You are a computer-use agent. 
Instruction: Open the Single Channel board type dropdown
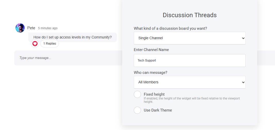[190, 38]
